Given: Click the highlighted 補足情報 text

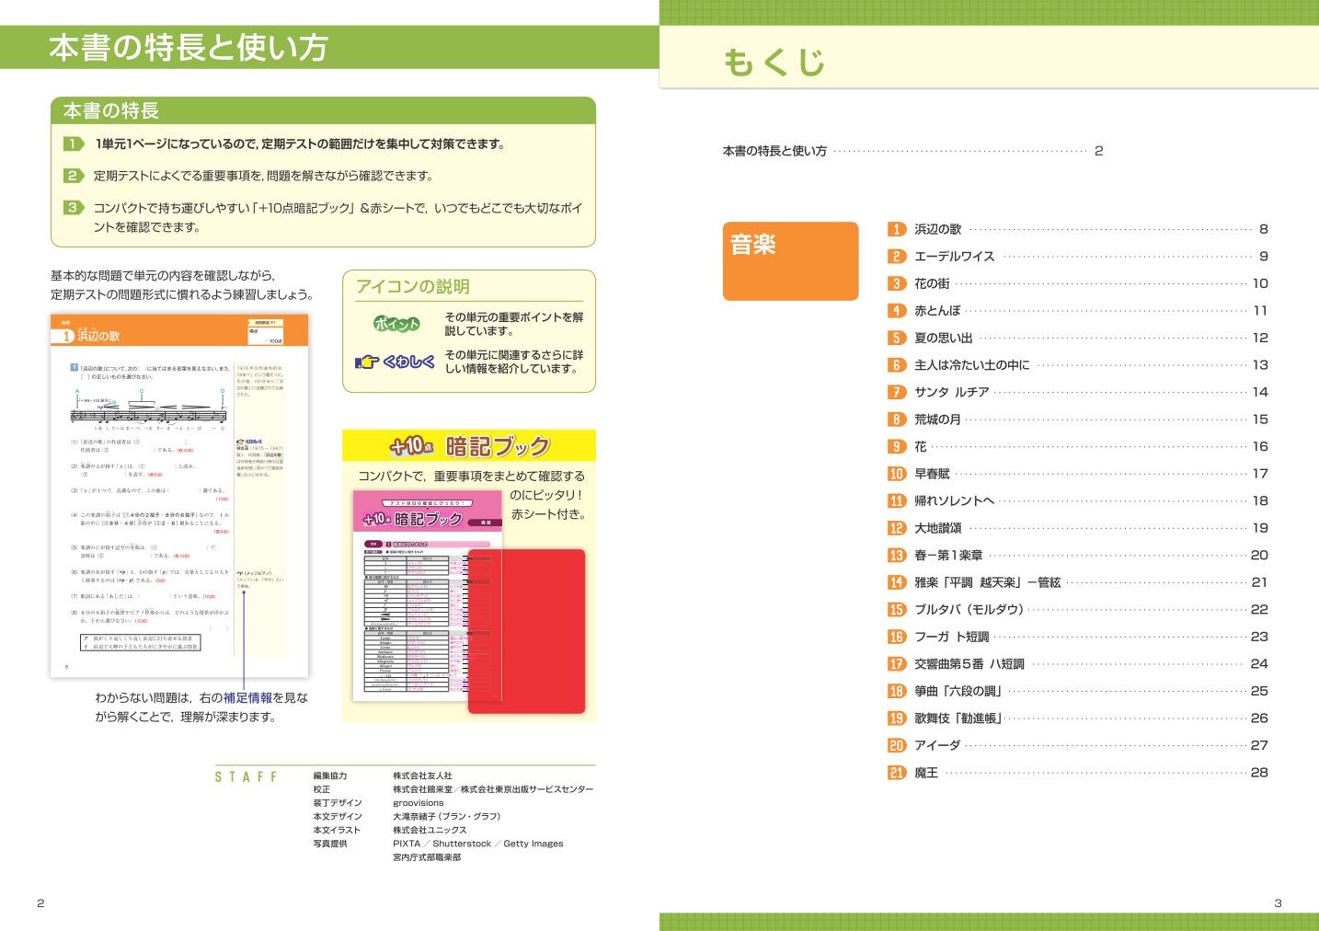Looking at the screenshot, I should (x=247, y=698).
